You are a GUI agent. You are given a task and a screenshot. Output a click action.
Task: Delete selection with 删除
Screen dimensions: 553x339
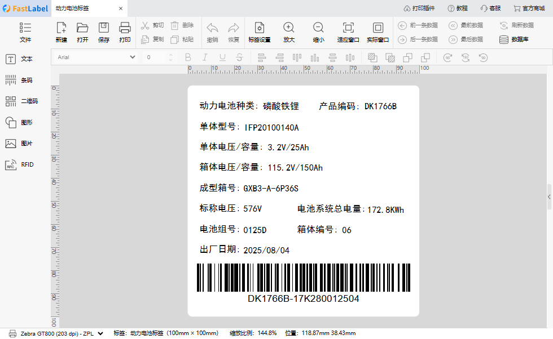click(x=182, y=25)
